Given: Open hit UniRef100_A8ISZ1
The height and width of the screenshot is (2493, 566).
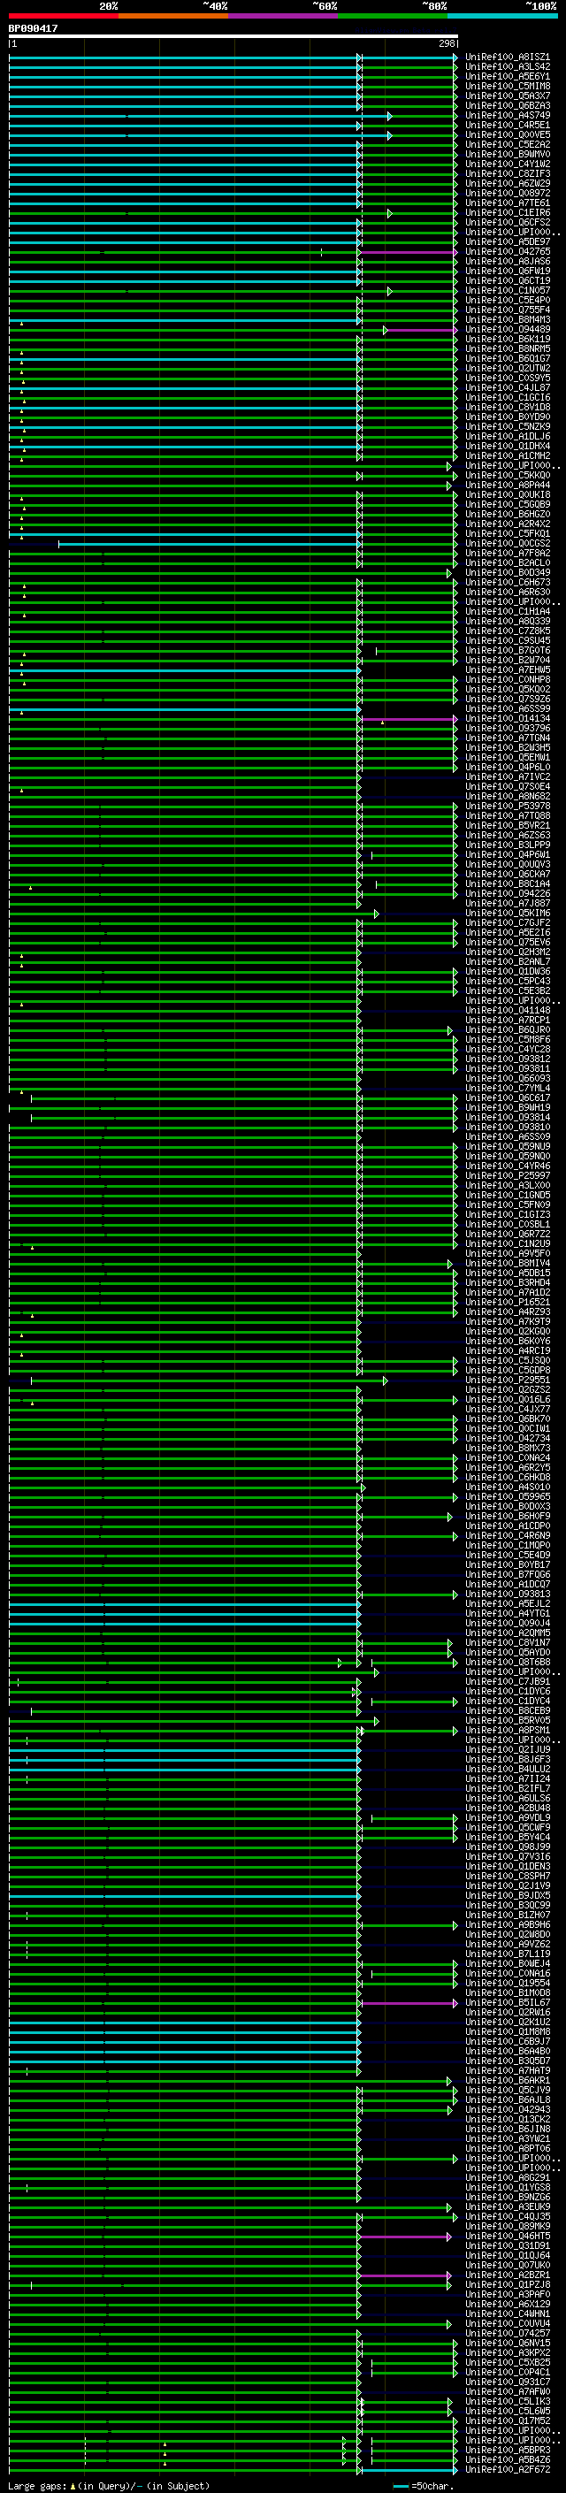Looking at the screenshot, I should 508,58.
